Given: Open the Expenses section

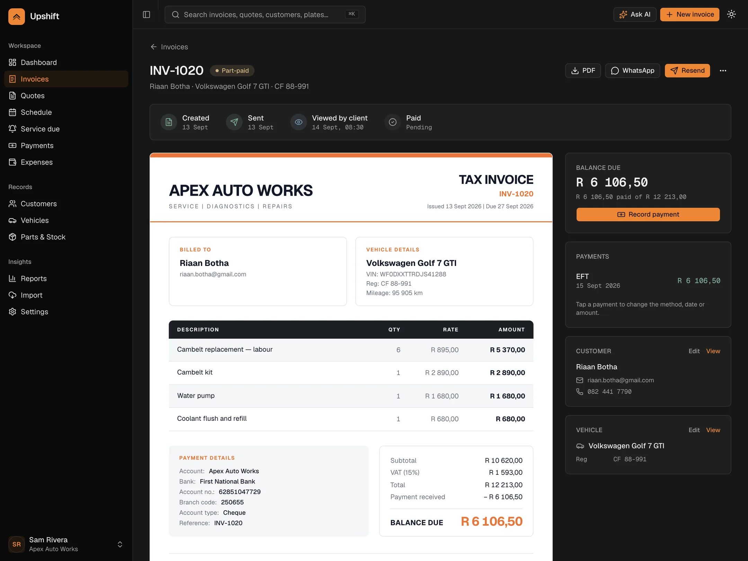Looking at the screenshot, I should pos(66,162).
